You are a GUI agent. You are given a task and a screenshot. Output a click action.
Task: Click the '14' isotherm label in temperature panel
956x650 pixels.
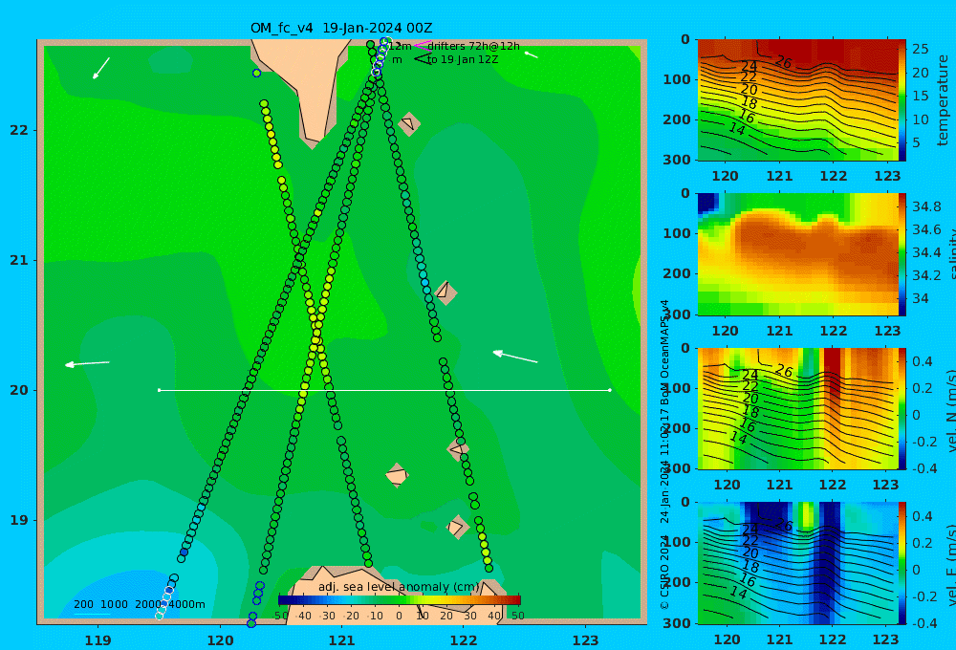point(737,129)
